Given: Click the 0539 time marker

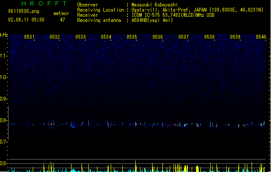Looking at the screenshot, I should pos(235,37).
